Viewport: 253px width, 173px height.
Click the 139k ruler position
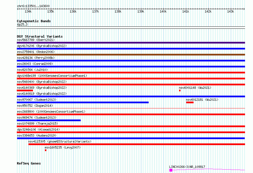[141, 11]
